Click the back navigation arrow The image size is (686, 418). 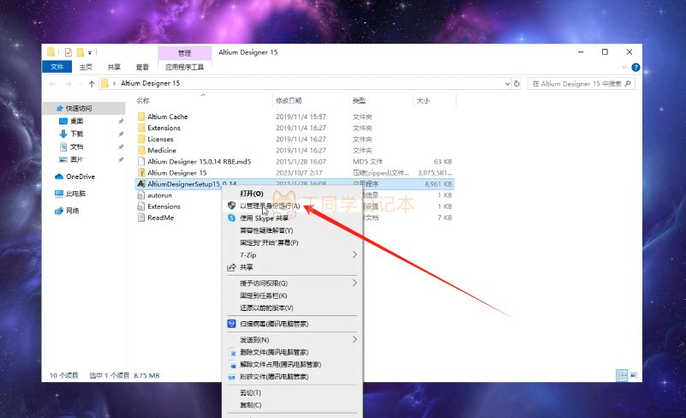click(52, 84)
